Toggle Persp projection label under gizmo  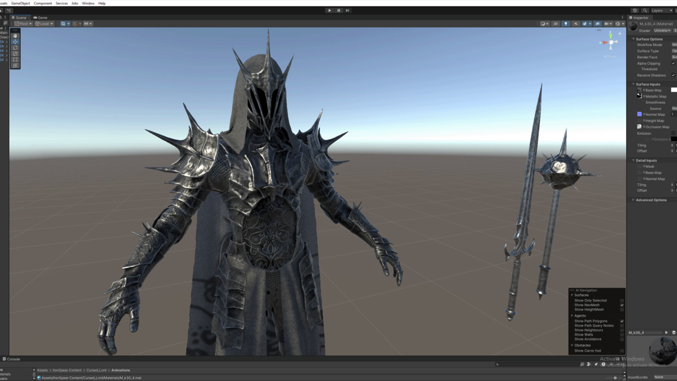(x=610, y=56)
